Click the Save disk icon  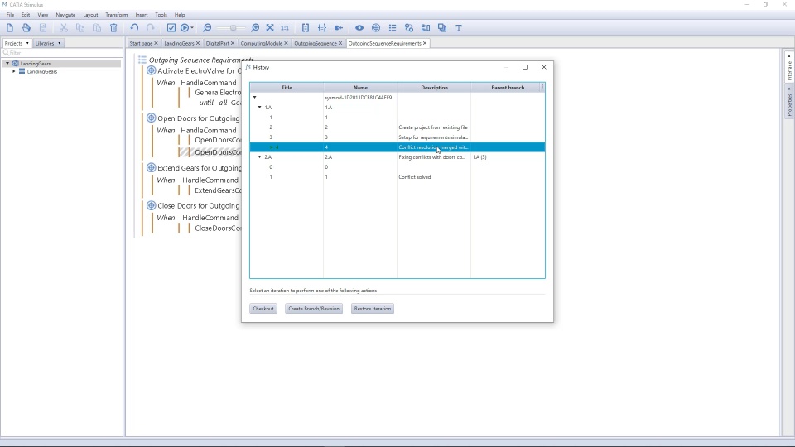(43, 28)
